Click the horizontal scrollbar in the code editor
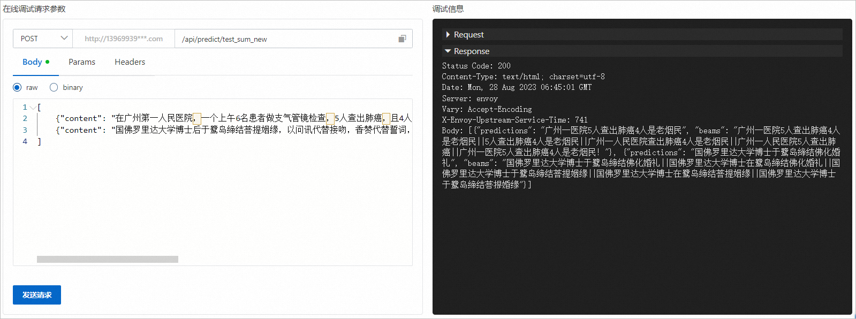Viewport: 856px width, 319px height. point(108,259)
